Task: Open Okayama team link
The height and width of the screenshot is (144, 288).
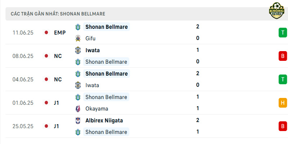Action: [x=96, y=109]
